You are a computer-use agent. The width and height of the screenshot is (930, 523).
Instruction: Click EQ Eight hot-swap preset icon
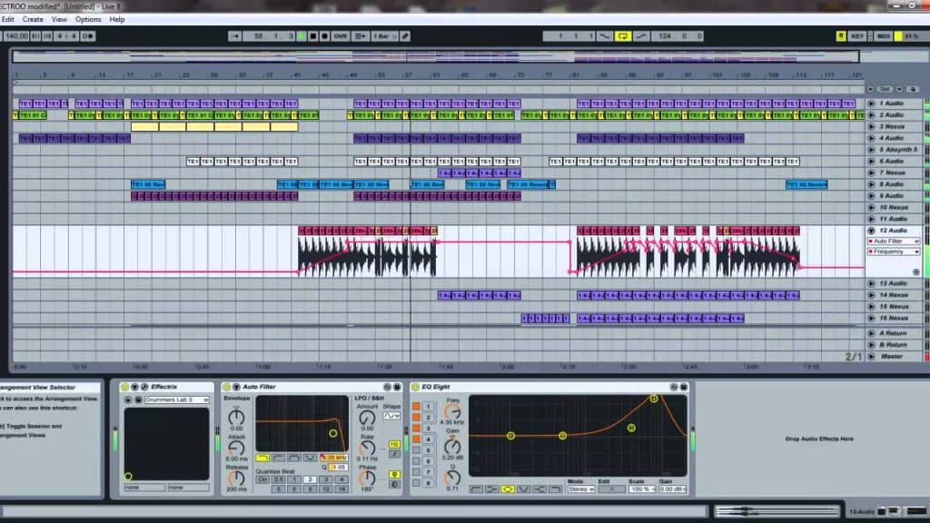coord(674,387)
